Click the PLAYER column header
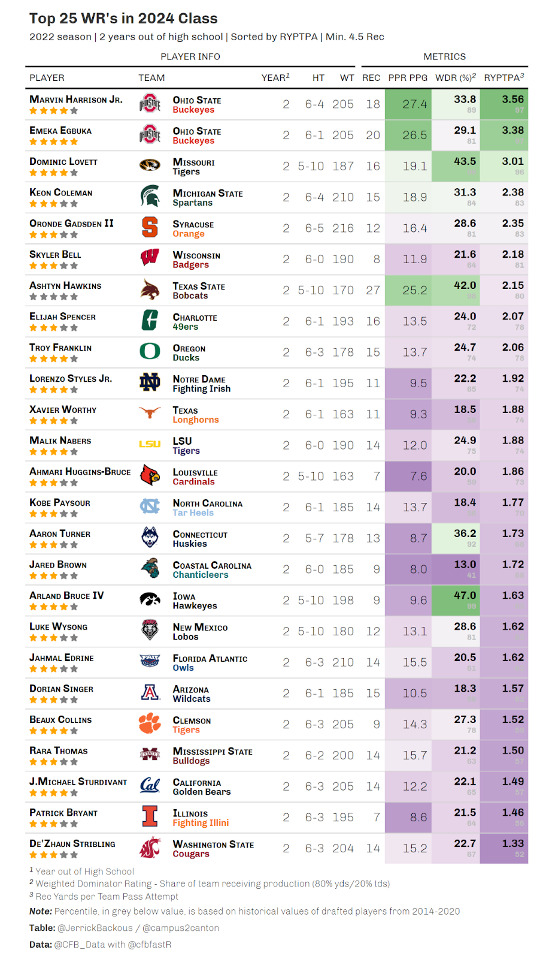 [47, 78]
